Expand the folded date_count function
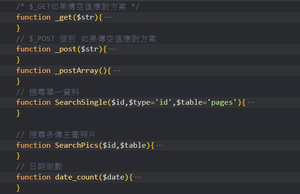 point(138,177)
